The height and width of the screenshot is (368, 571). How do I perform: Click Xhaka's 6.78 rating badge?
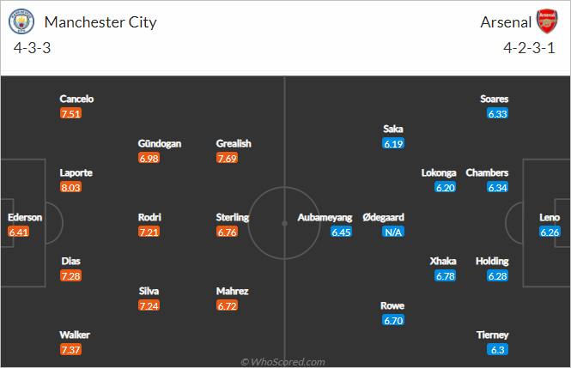(x=445, y=275)
